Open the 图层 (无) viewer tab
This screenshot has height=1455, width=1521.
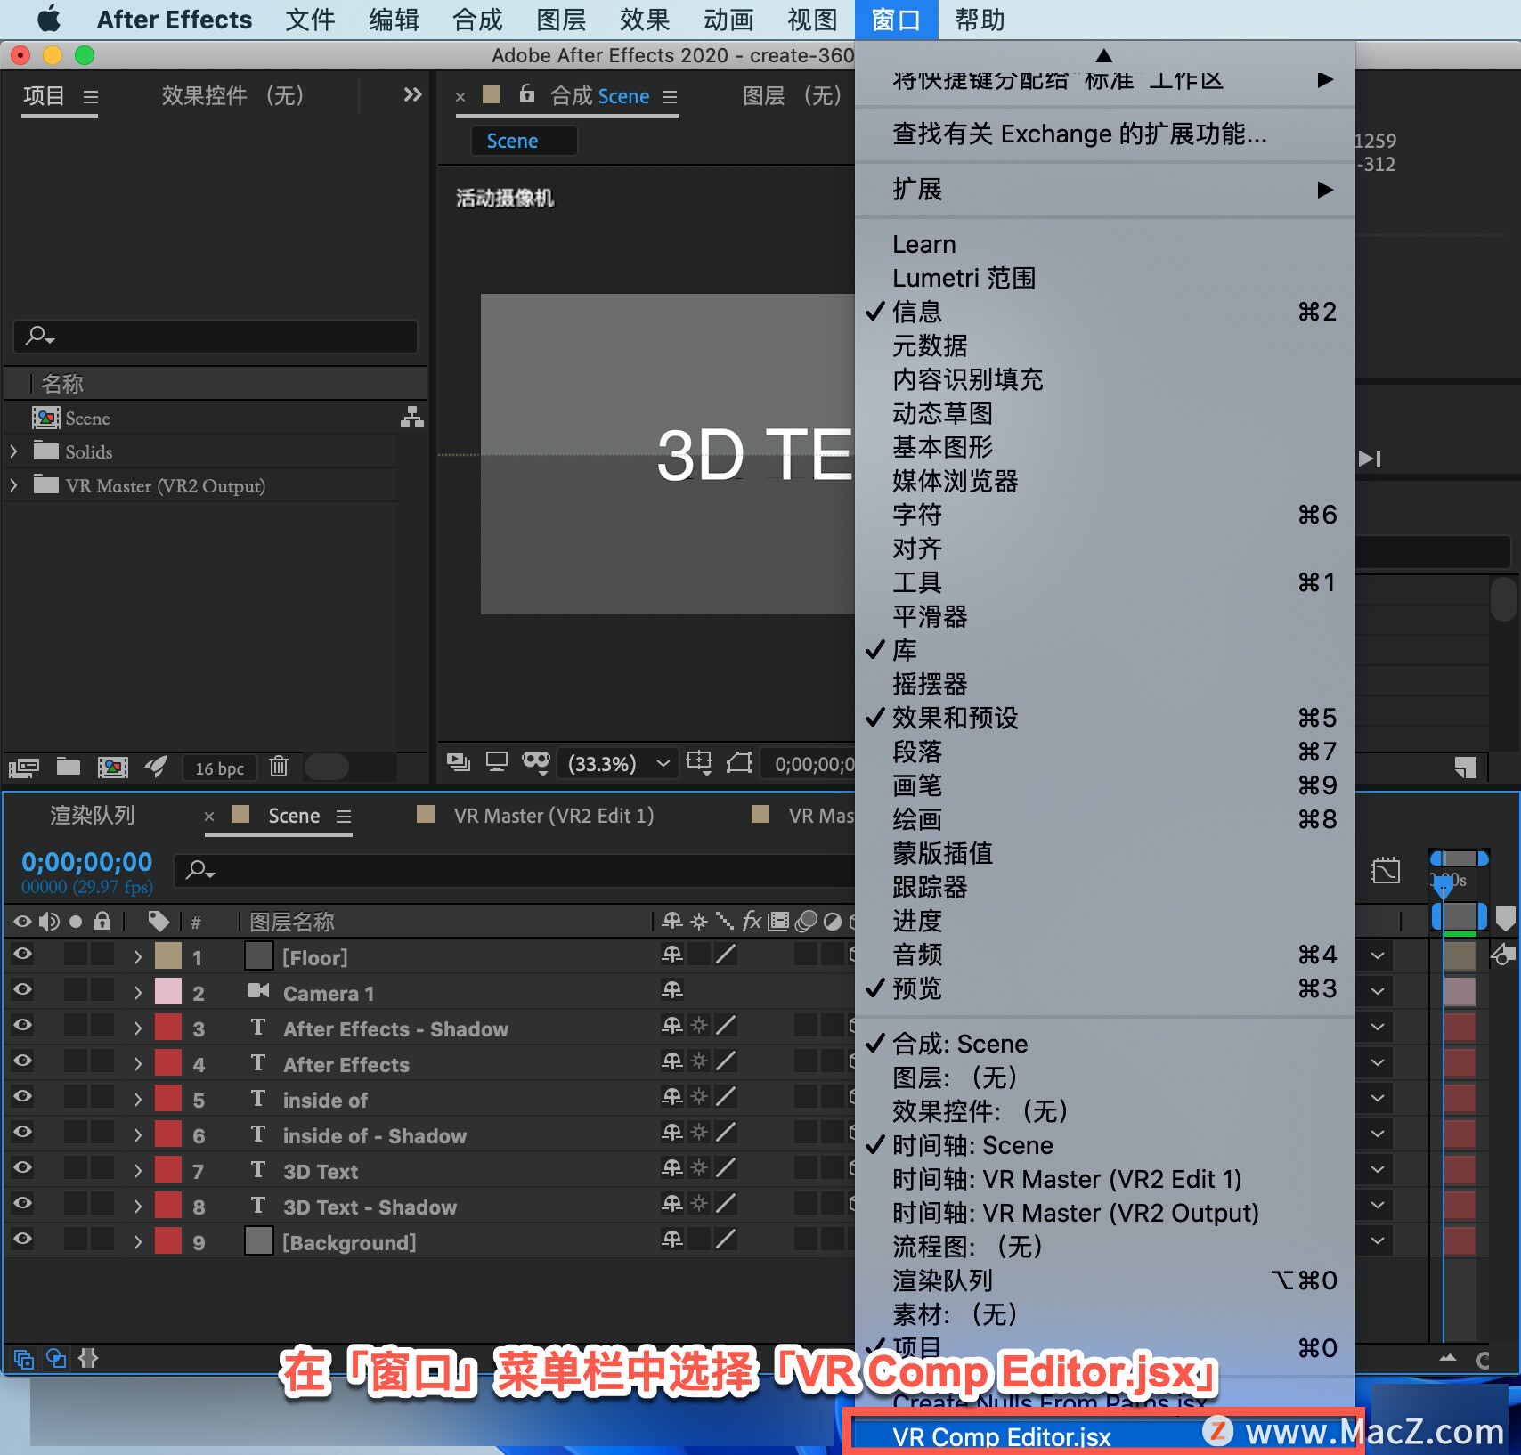point(792,95)
